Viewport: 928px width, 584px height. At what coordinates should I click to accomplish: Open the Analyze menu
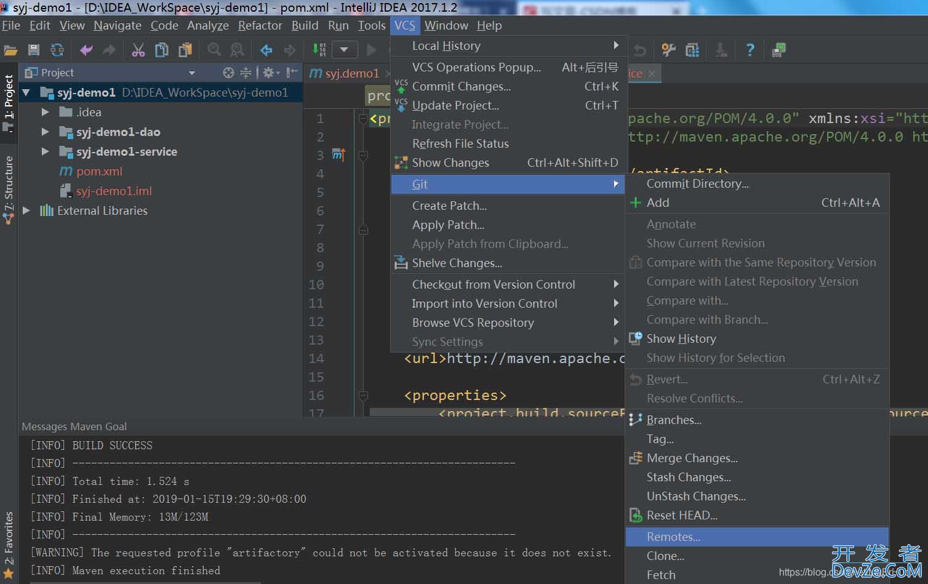pos(208,25)
